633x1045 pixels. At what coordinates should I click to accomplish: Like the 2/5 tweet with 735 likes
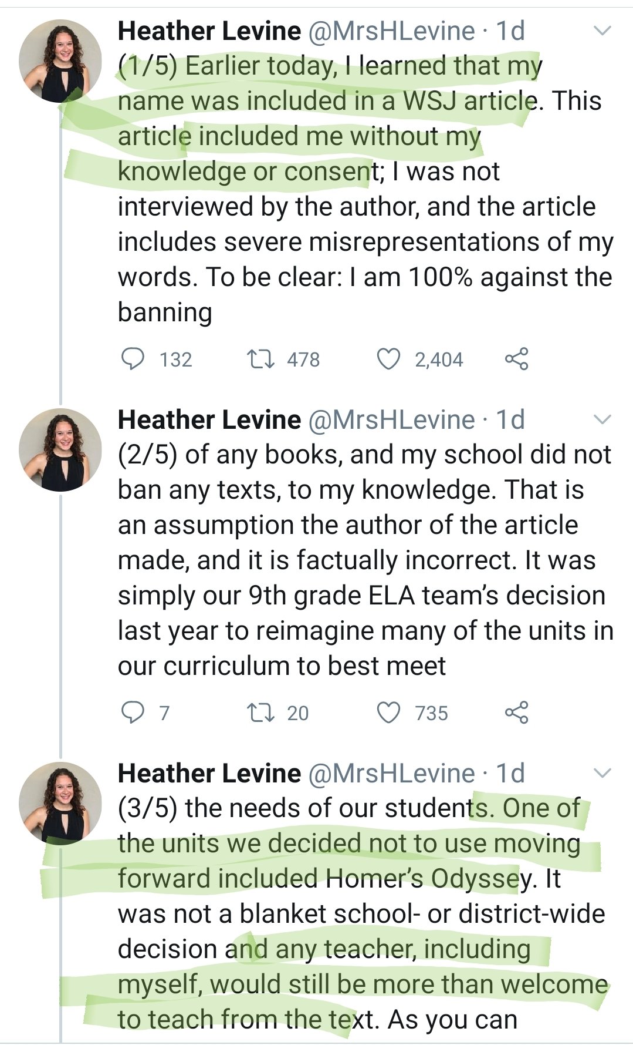point(388,713)
